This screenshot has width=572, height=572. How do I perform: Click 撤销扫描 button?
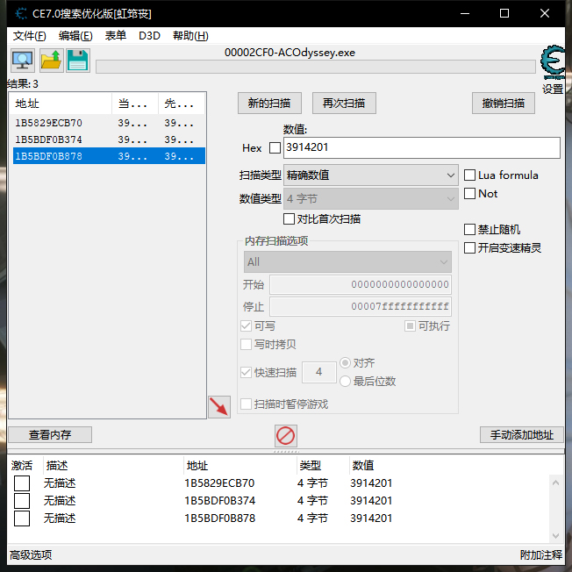click(x=504, y=104)
